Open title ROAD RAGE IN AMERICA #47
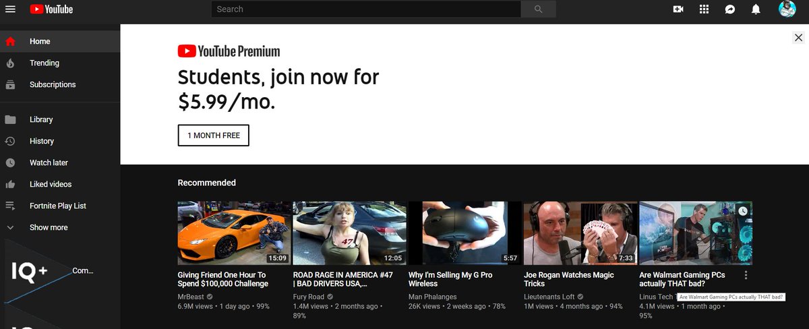809x329 pixels. [x=343, y=279]
